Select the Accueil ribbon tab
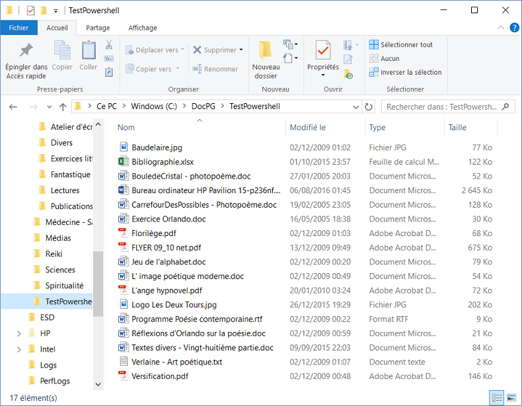Screen dimensions: 522x406 coord(57,28)
